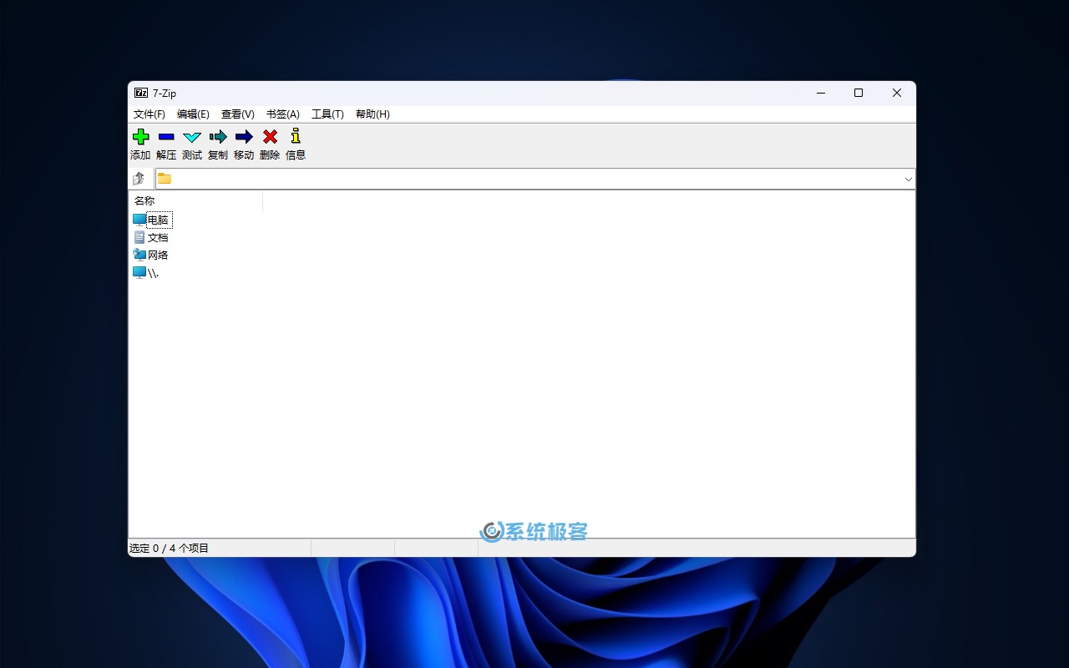Open the Tools (工具) menu
This screenshot has height=668, width=1069.
(x=327, y=114)
